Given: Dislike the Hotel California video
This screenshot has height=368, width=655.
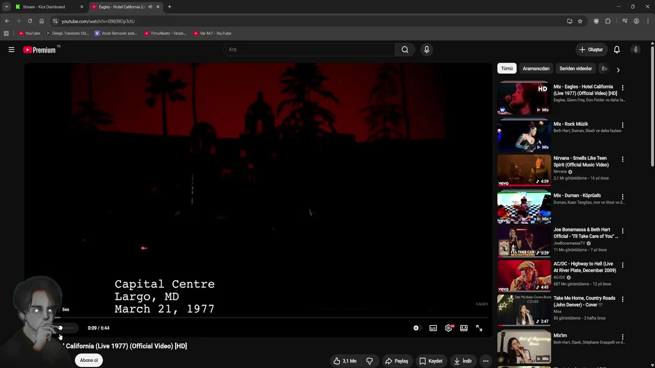Looking at the screenshot, I should click(369, 361).
